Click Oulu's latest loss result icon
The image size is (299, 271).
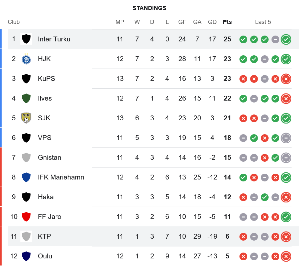286,256
